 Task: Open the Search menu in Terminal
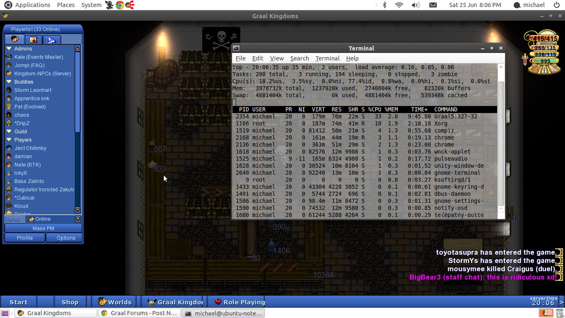tap(299, 58)
